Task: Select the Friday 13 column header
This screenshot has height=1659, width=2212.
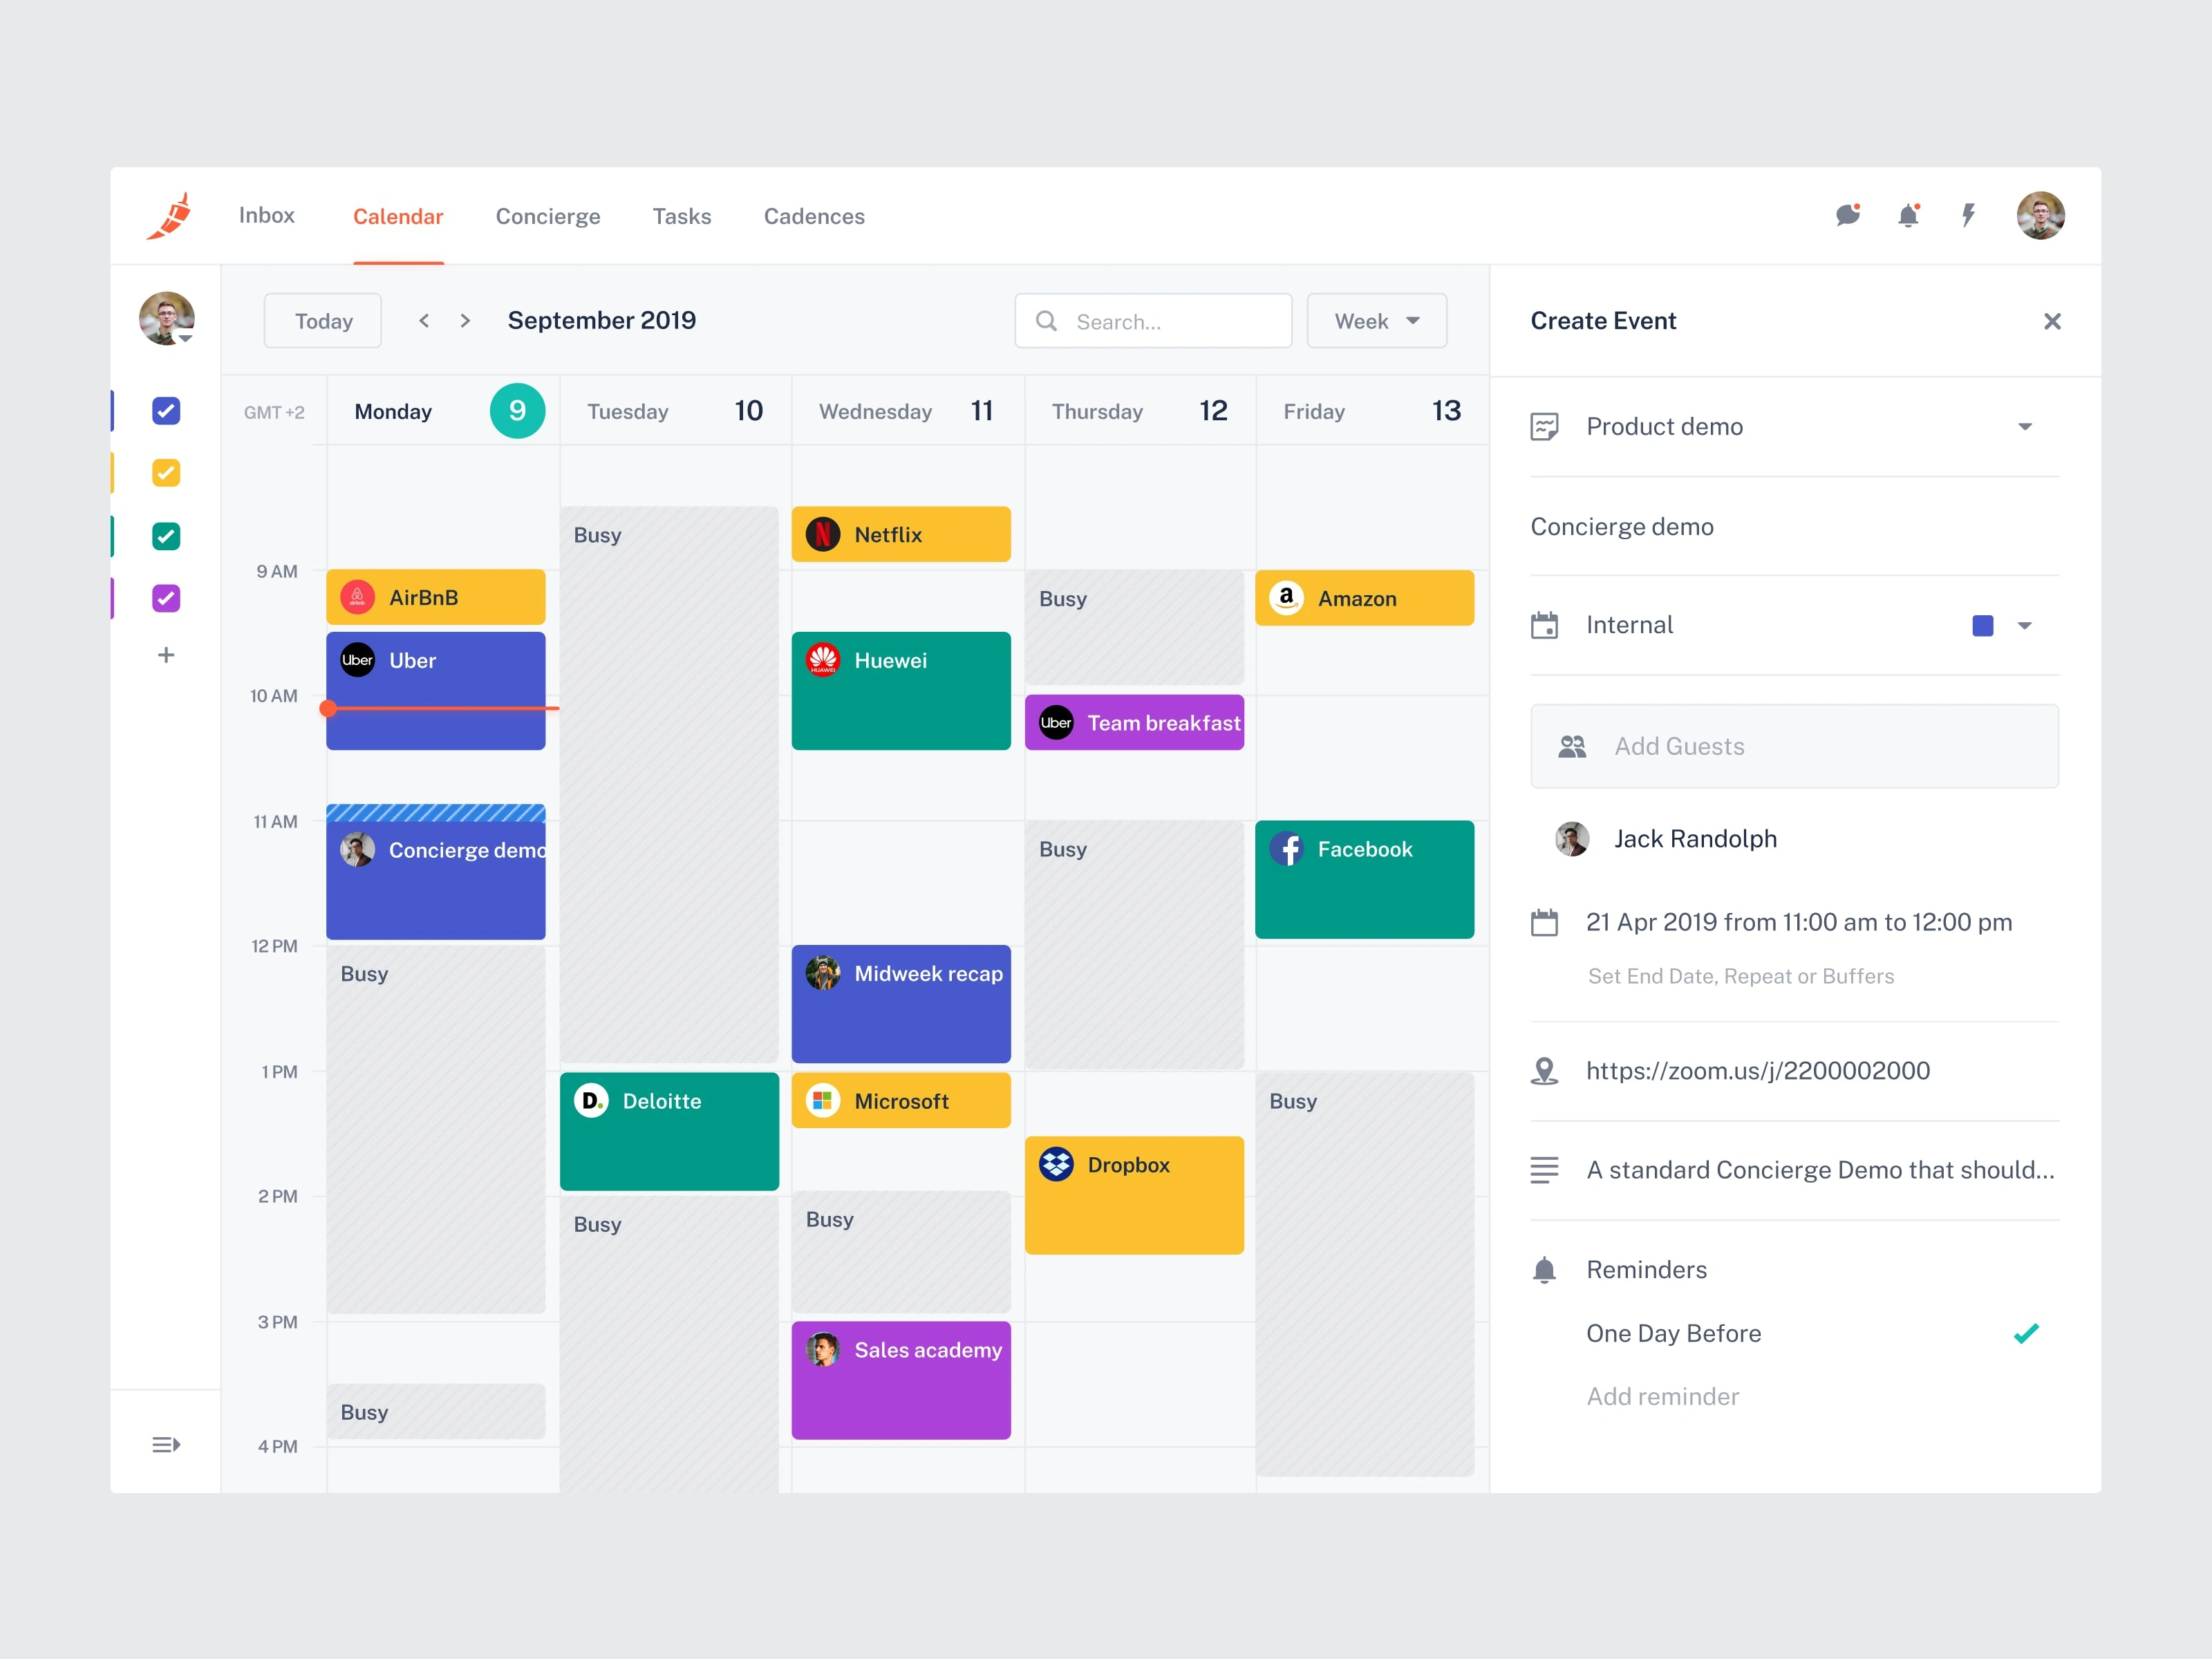Action: (1372, 411)
